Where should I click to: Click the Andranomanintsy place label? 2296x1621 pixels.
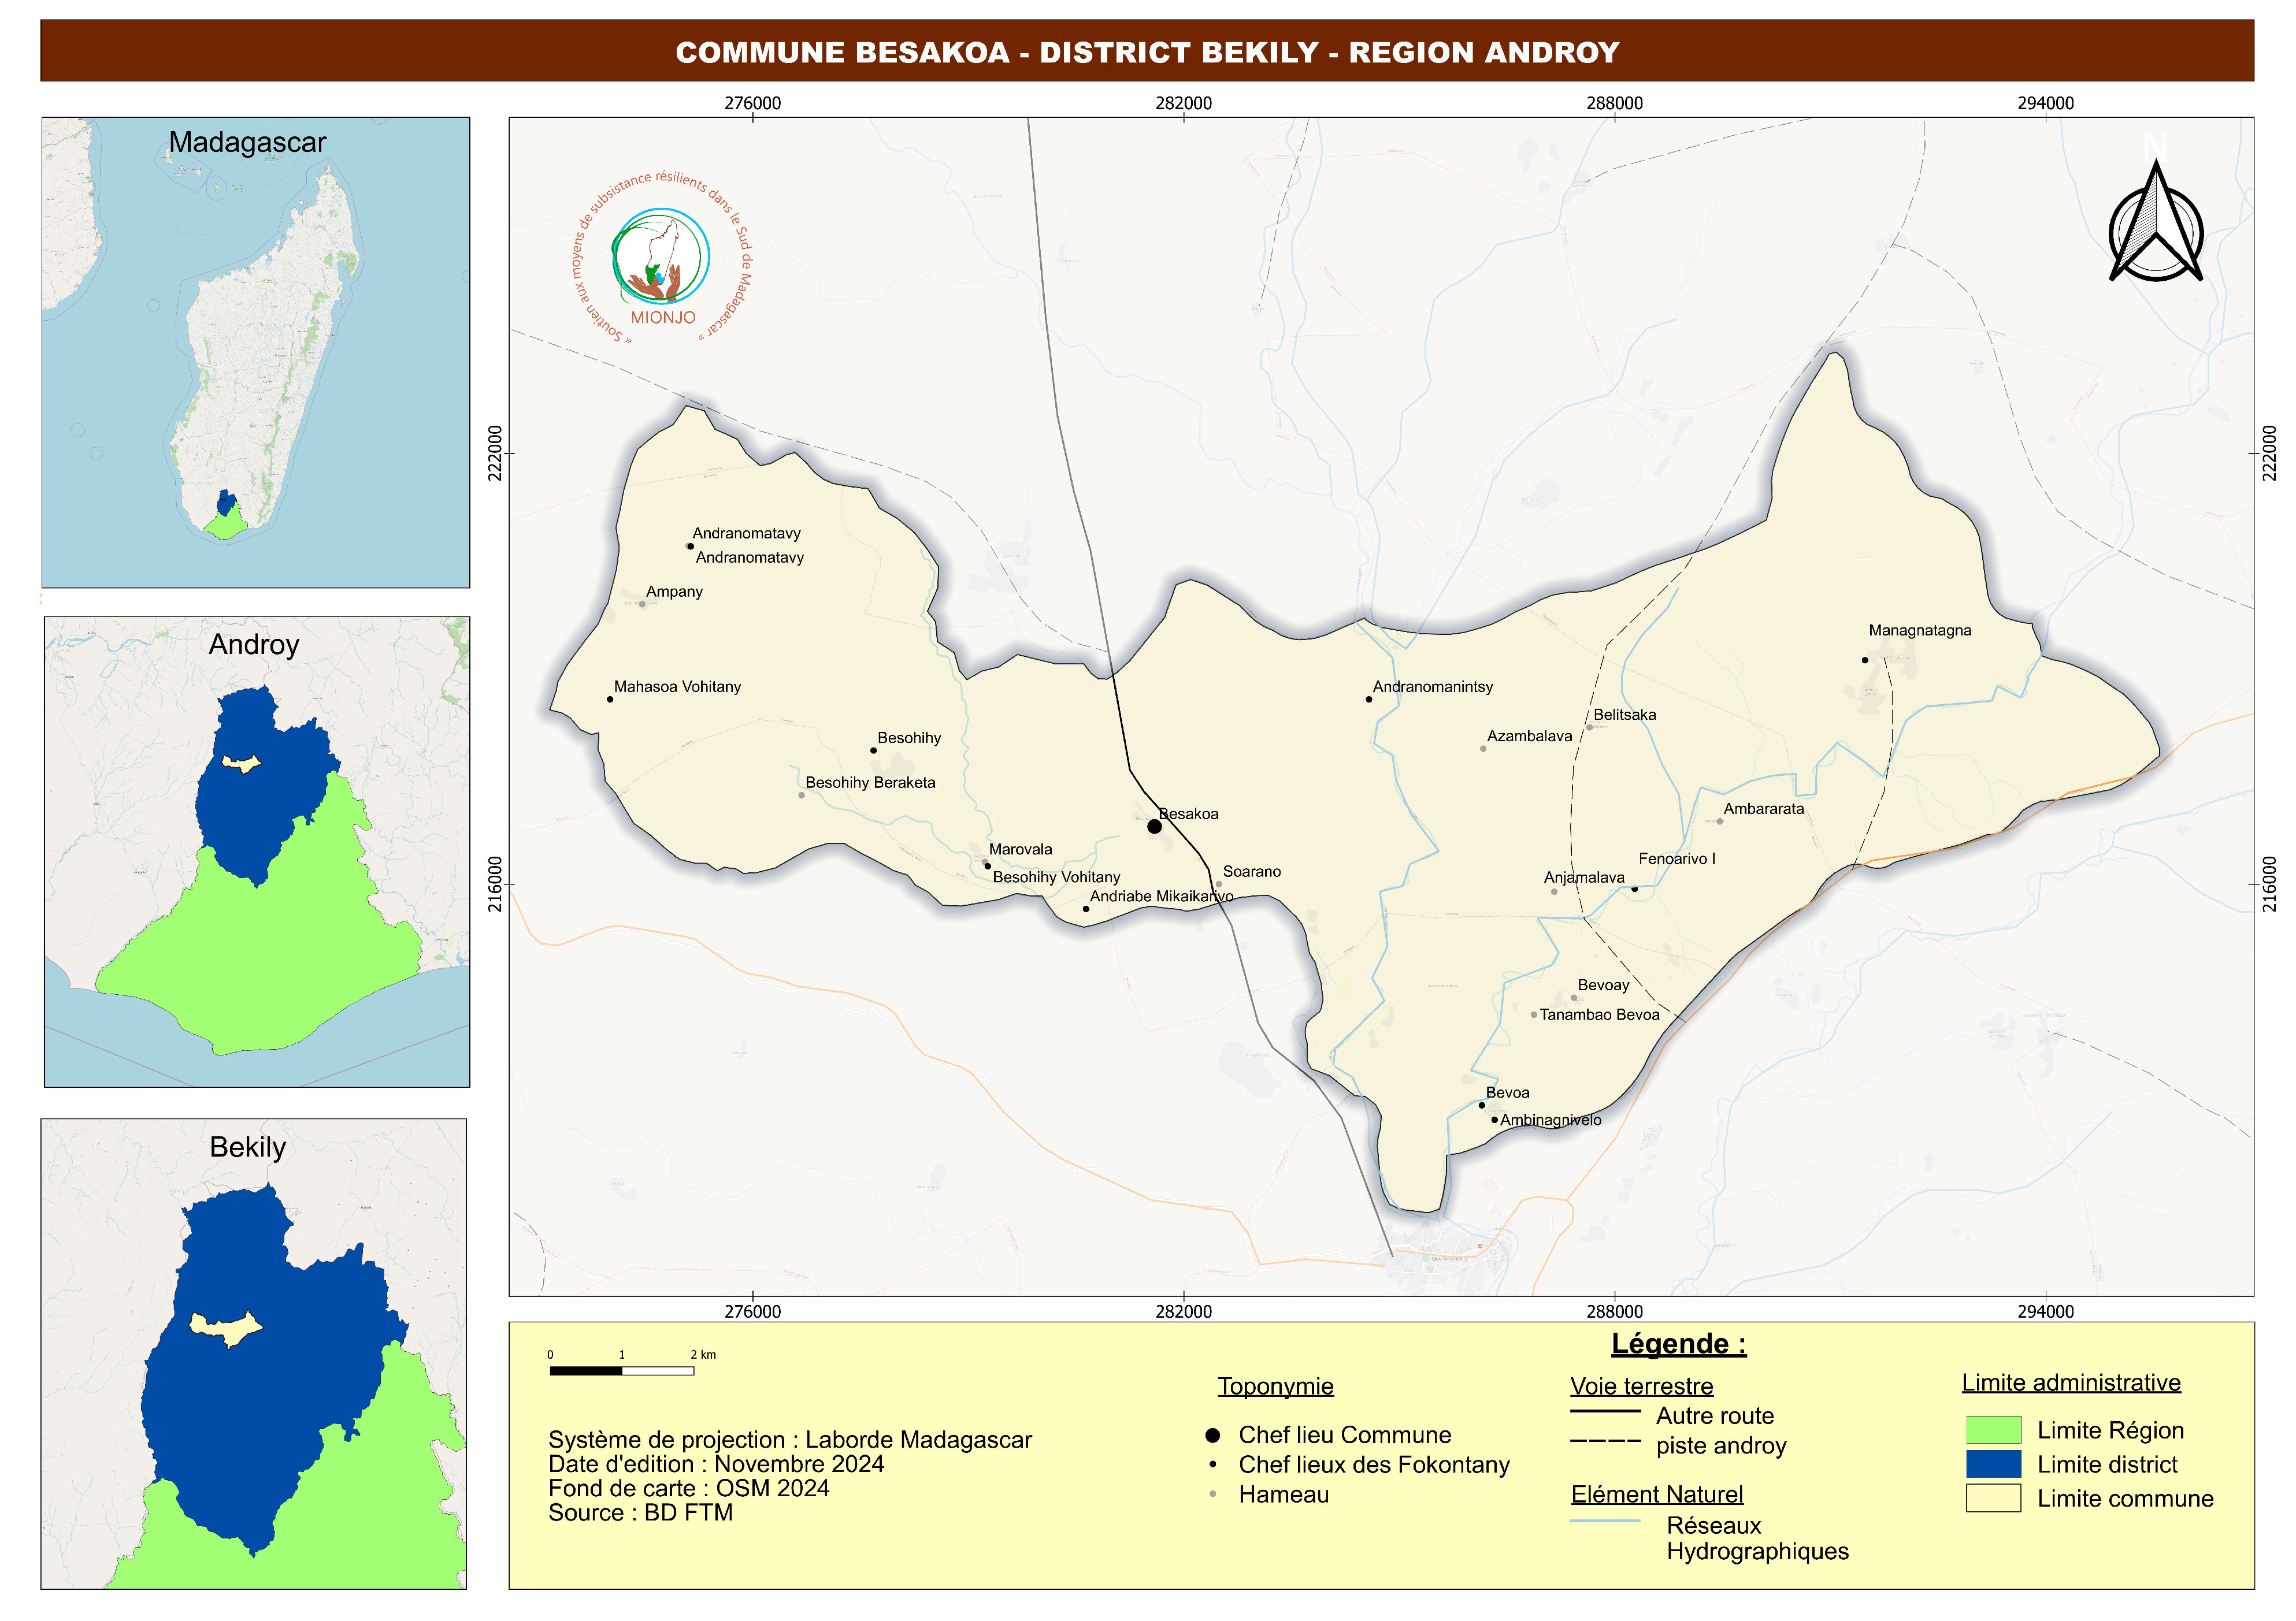[1432, 686]
